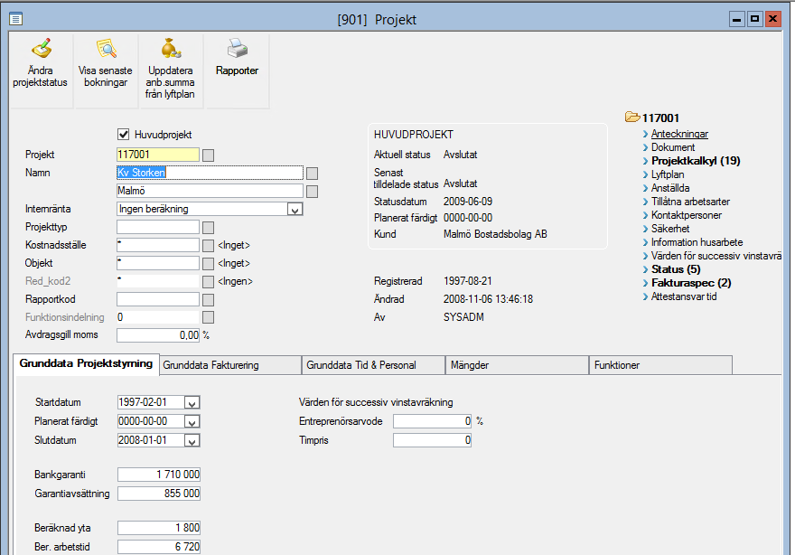Click lookup button beside Red_kod2 field
Screen dimensions: 795x555
point(208,282)
